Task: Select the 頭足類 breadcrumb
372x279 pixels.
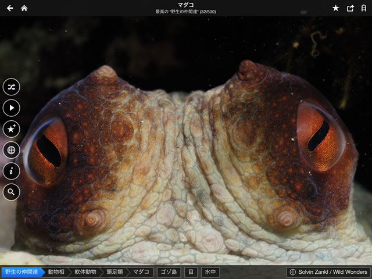Action: point(115,272)
